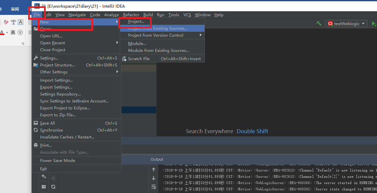Open the Navigate menu
The width and height of the screenshot is (377, 193).
(x=77, y=15)
